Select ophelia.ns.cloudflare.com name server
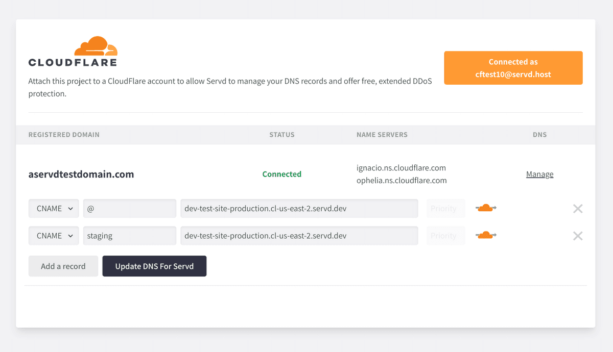This screenshot has height=352, width=613. (x=402, y=181)
